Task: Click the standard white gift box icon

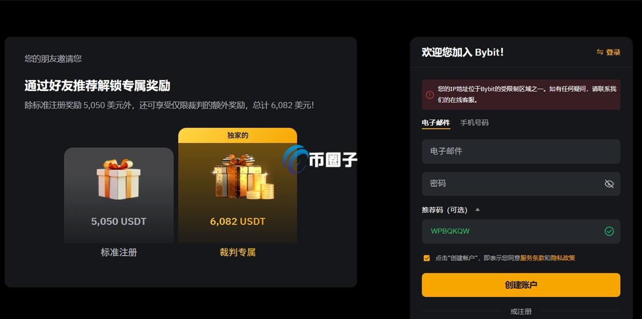Action: click(119, 179)
